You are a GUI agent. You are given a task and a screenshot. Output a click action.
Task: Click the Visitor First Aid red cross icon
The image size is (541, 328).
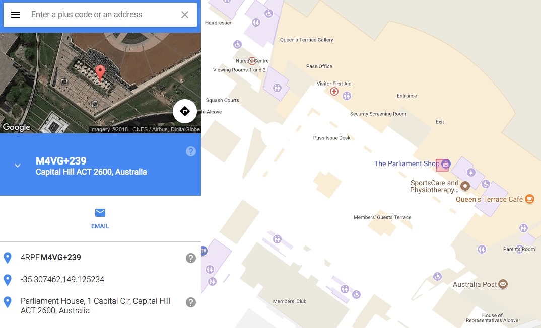click(334, 91)
